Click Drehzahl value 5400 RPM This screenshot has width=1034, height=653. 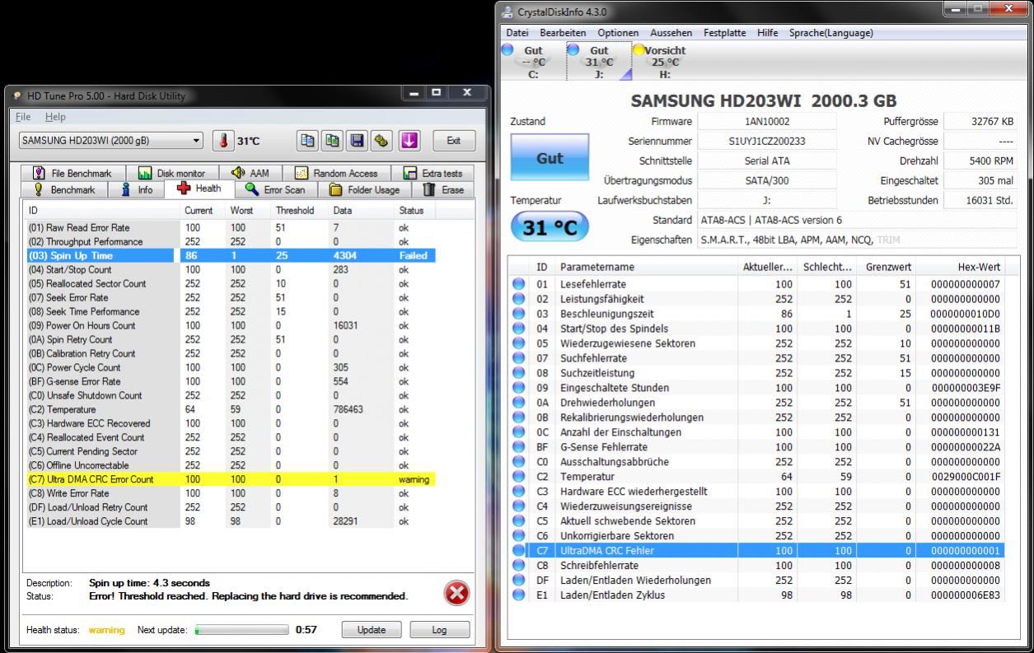pyautogui.click(x=980, y=161)
